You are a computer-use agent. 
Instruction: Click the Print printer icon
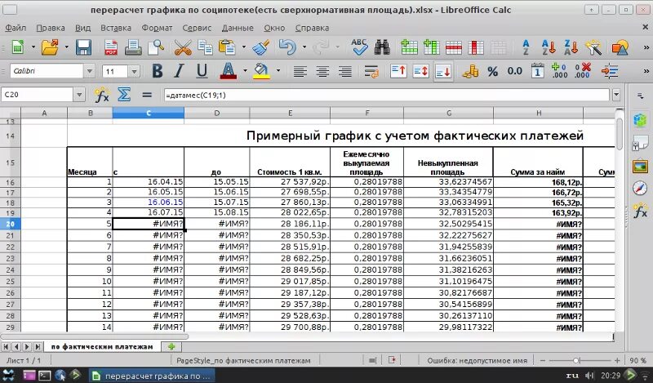(133, 47)
